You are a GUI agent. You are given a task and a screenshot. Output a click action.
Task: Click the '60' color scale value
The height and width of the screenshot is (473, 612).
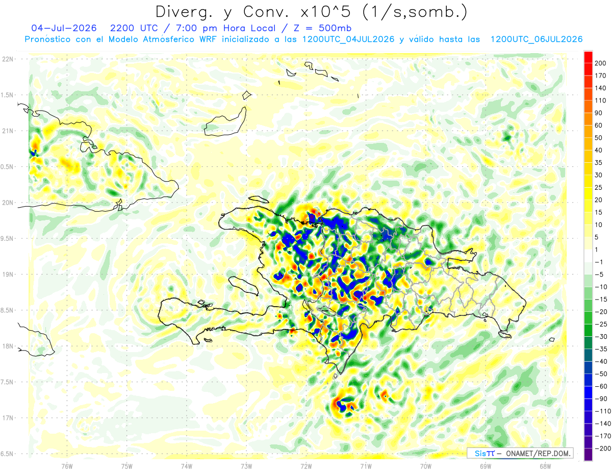click(x=599, y=126)
